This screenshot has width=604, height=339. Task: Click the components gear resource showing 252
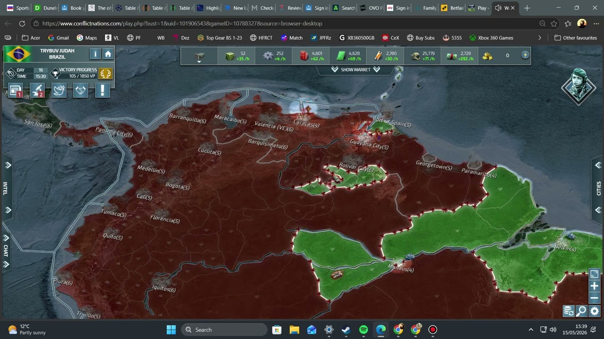(274, 56)
